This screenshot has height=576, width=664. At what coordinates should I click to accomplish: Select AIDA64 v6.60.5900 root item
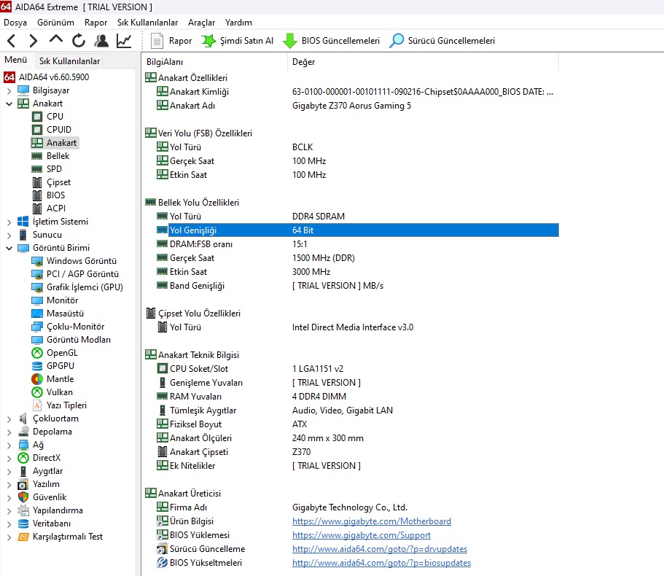(54, 77)
